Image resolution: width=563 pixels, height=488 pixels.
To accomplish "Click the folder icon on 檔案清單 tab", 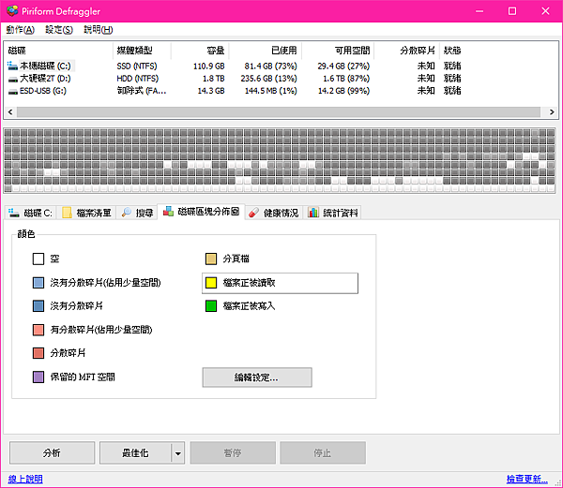I will 67,213.
